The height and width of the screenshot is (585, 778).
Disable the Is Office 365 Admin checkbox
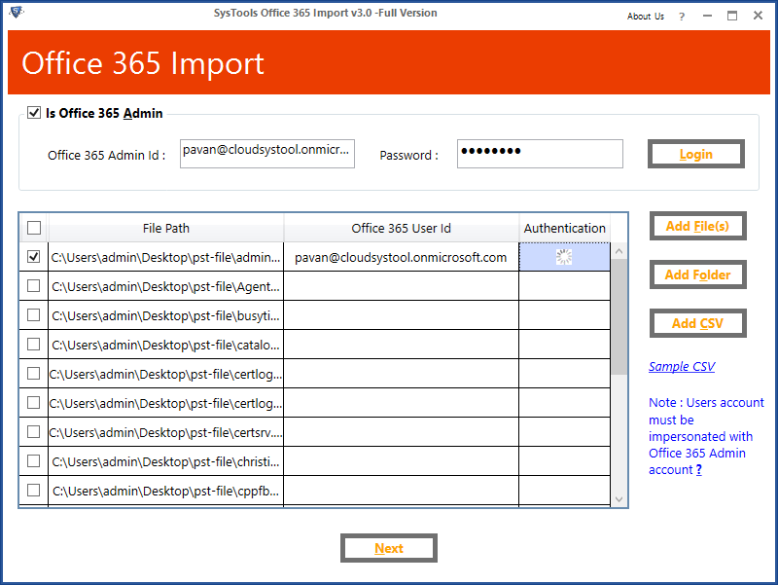pyautogui.click(x=34, y=113)
